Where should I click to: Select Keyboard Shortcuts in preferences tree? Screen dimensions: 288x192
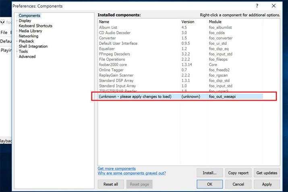tap(35, 26)
